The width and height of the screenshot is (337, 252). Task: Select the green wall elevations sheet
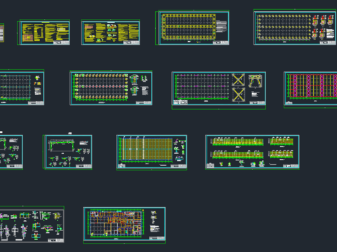252,152
